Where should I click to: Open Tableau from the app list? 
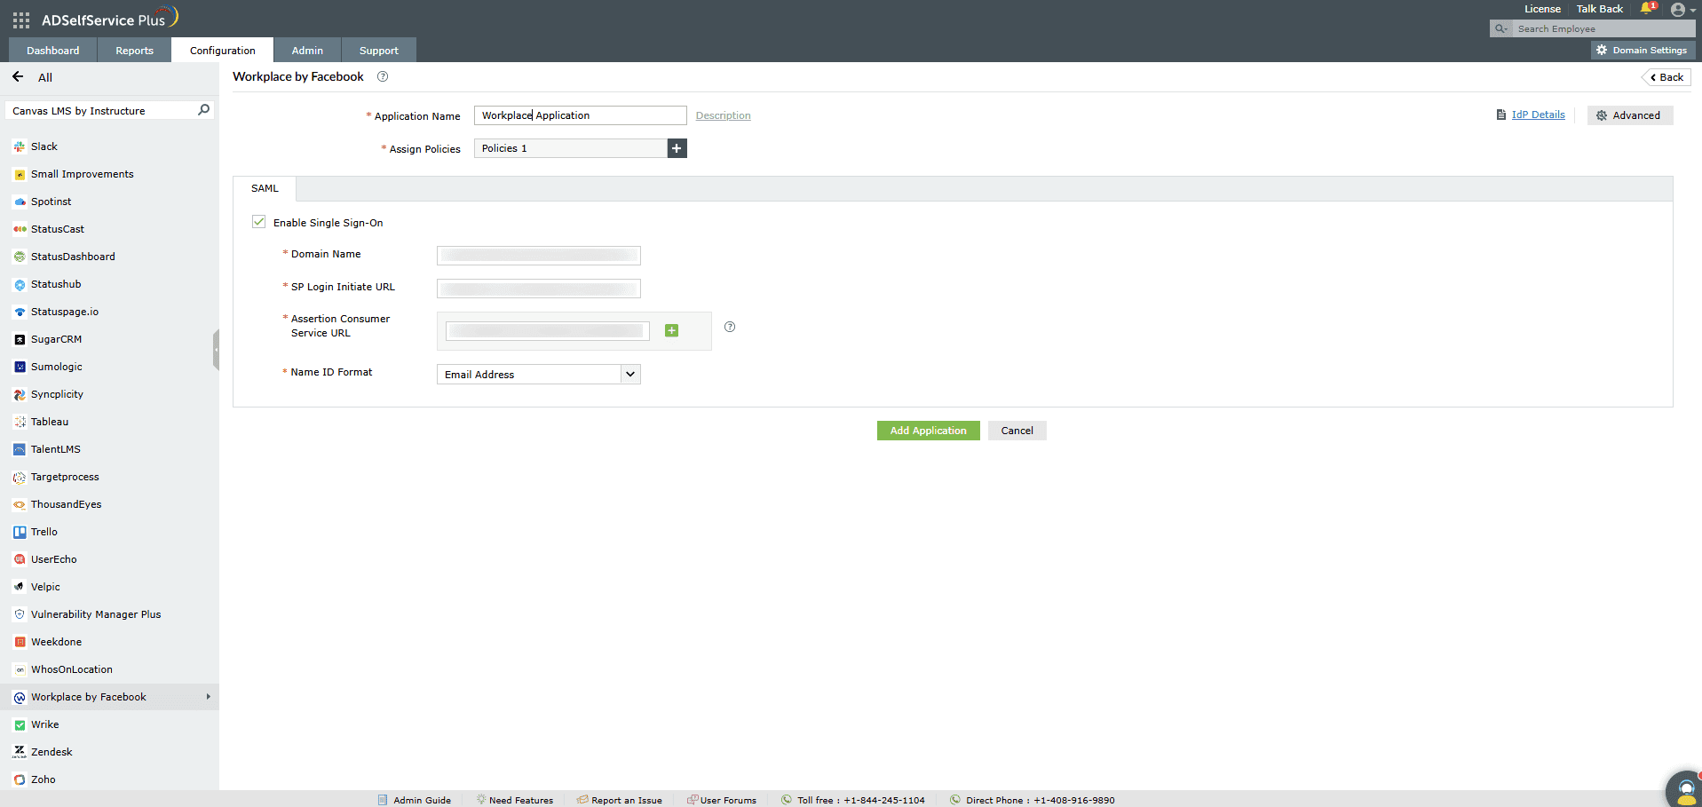coord(49,421)
